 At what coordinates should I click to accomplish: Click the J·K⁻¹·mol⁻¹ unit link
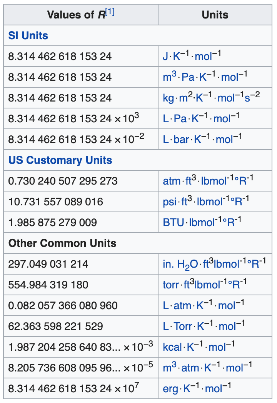click(x=192, y=57)
